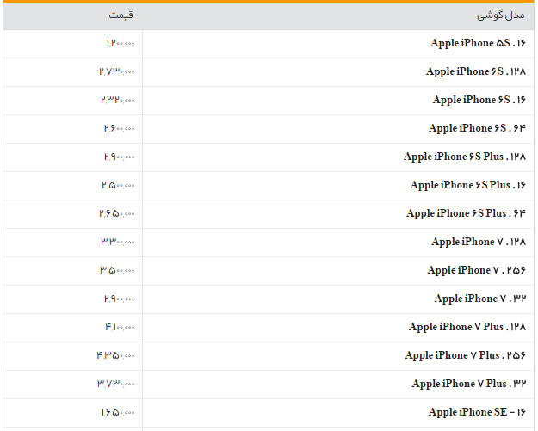The width and height of the screenshot is (538, 431).
Task: Click price 2,900,000 in iPhone 7 32 row
Action: [x=120, y=299]
